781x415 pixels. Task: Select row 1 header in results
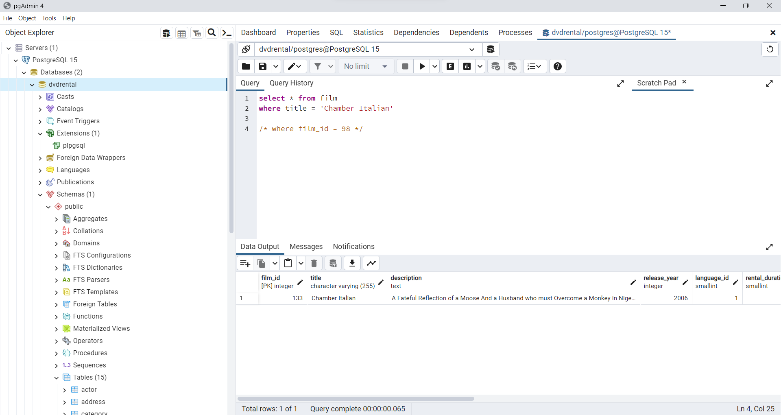point(247,298)
